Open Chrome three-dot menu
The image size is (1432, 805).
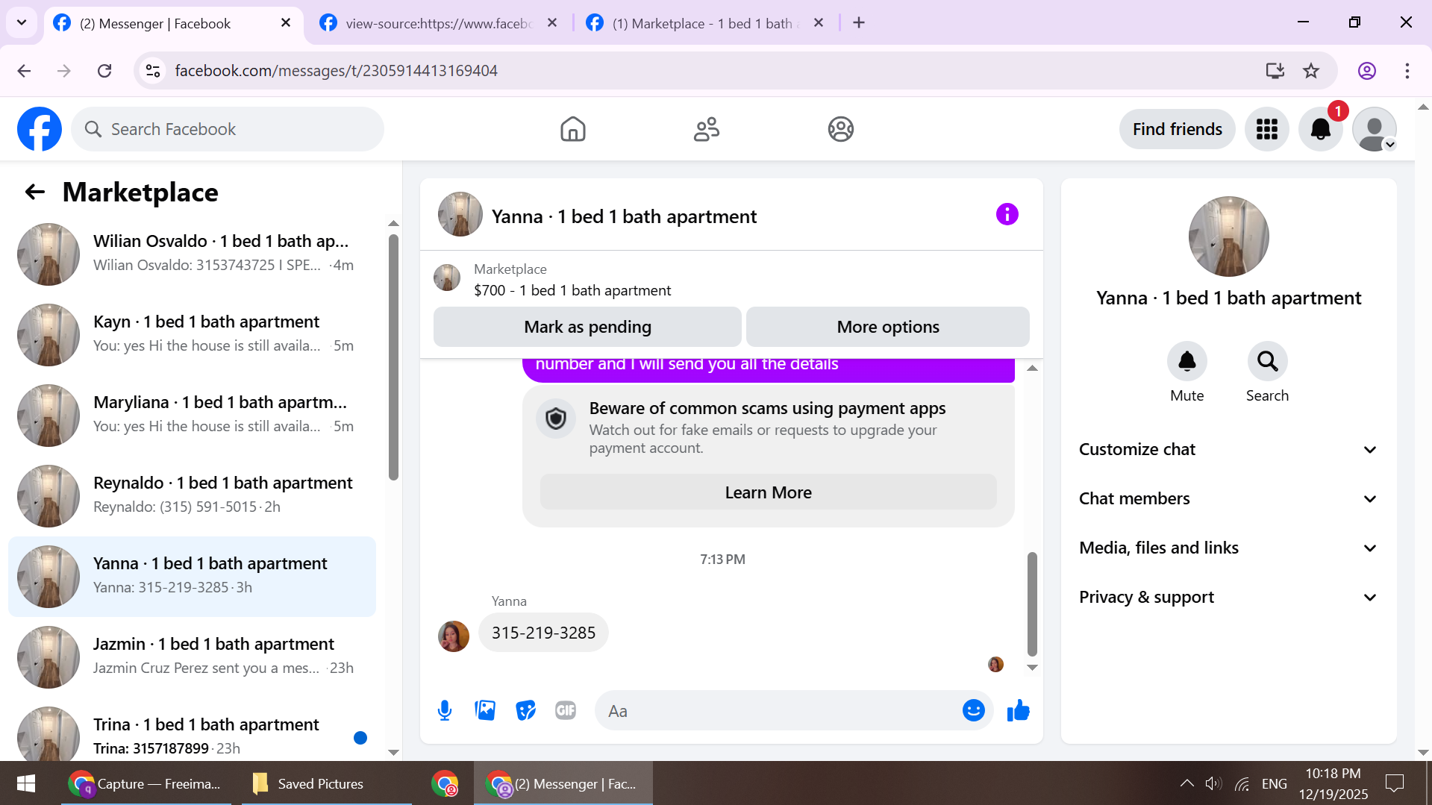(x=1407, y=71)
